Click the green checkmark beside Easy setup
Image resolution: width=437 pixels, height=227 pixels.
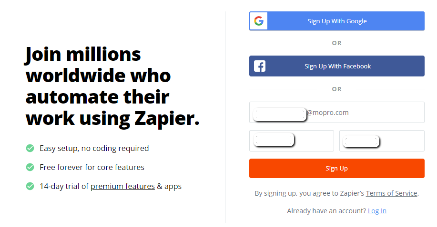pyautogui.click(x=30, y=148)
